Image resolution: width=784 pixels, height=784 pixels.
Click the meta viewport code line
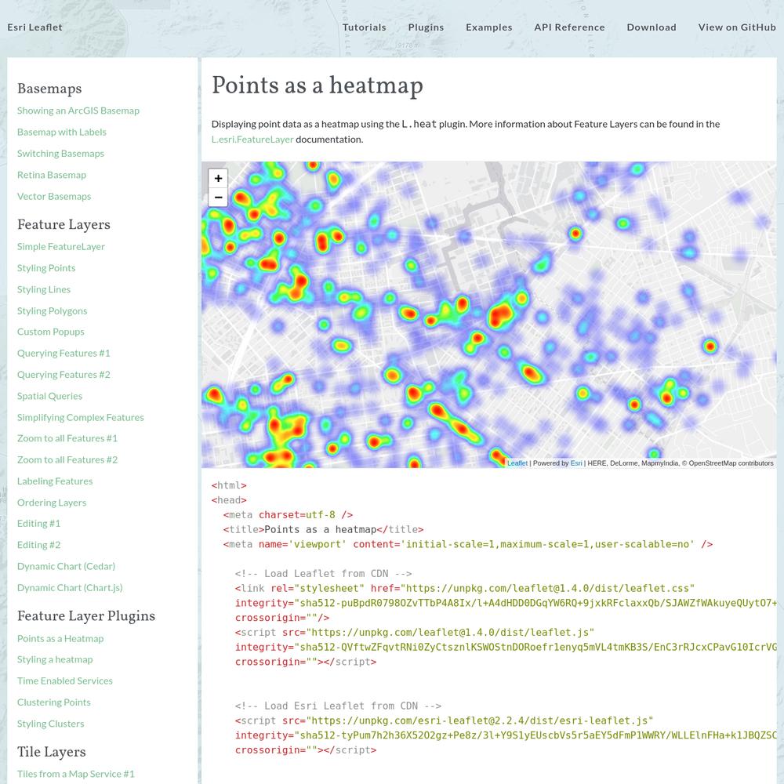point(467,545)
